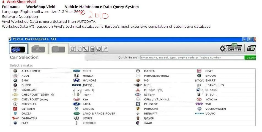Viewport: 262px width, 132px height.
Task: Click the red Citroen chevron logo
Action: (15, 109)
